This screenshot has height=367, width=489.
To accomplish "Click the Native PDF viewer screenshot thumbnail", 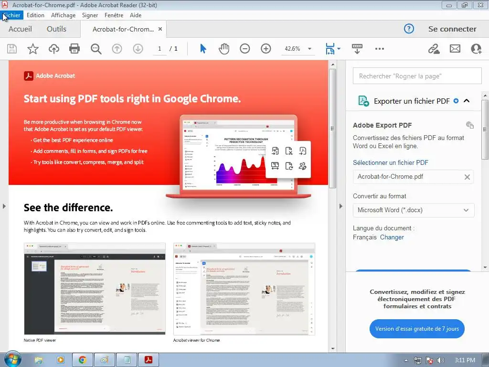I will click(95, 289).
